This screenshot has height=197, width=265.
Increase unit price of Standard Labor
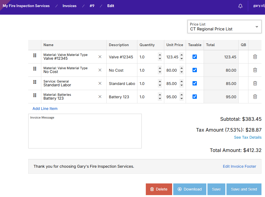pos(182,81)
